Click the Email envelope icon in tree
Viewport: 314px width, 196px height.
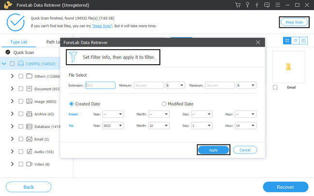click(29, 139)
